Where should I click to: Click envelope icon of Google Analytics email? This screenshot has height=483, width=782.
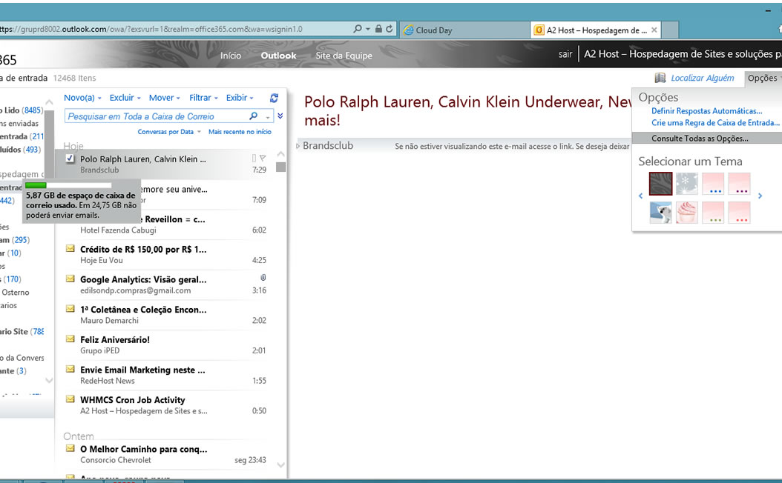(x=70, y=279)
